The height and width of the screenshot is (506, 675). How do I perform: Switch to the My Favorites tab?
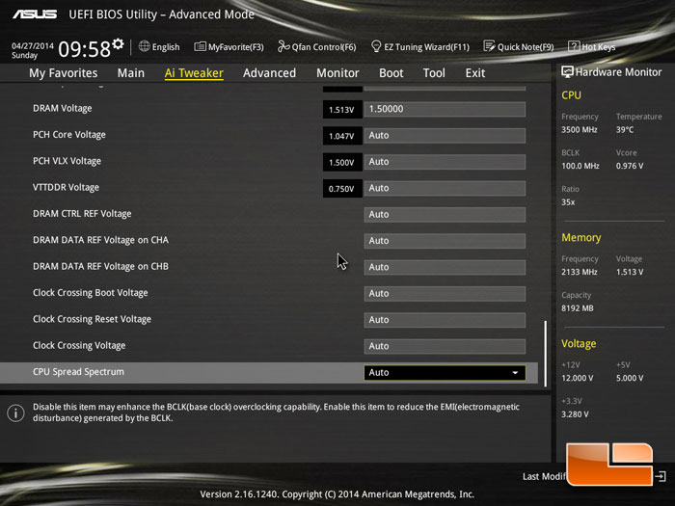point(64,73)
